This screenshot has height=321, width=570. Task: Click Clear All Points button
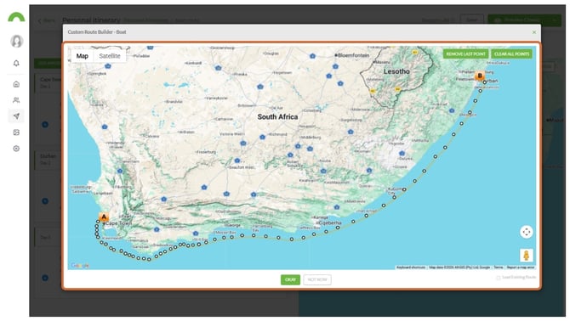coord(511,54)
